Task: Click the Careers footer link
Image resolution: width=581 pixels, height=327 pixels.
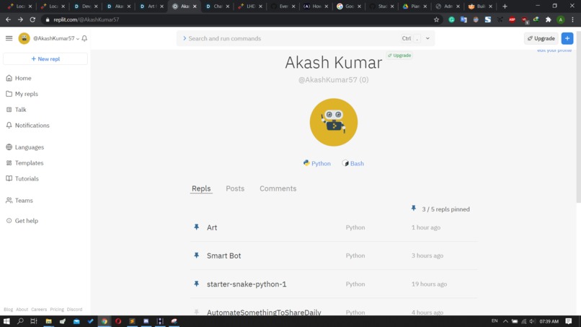Action: pos(39,309)
